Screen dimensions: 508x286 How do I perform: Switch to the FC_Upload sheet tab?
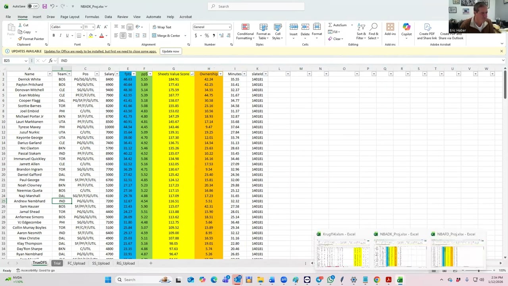point(76,263)
